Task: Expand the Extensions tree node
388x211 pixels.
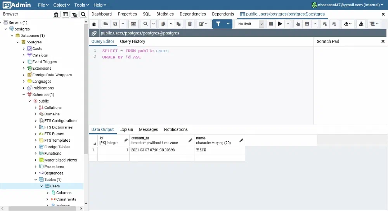Action: tap(24, 69)
